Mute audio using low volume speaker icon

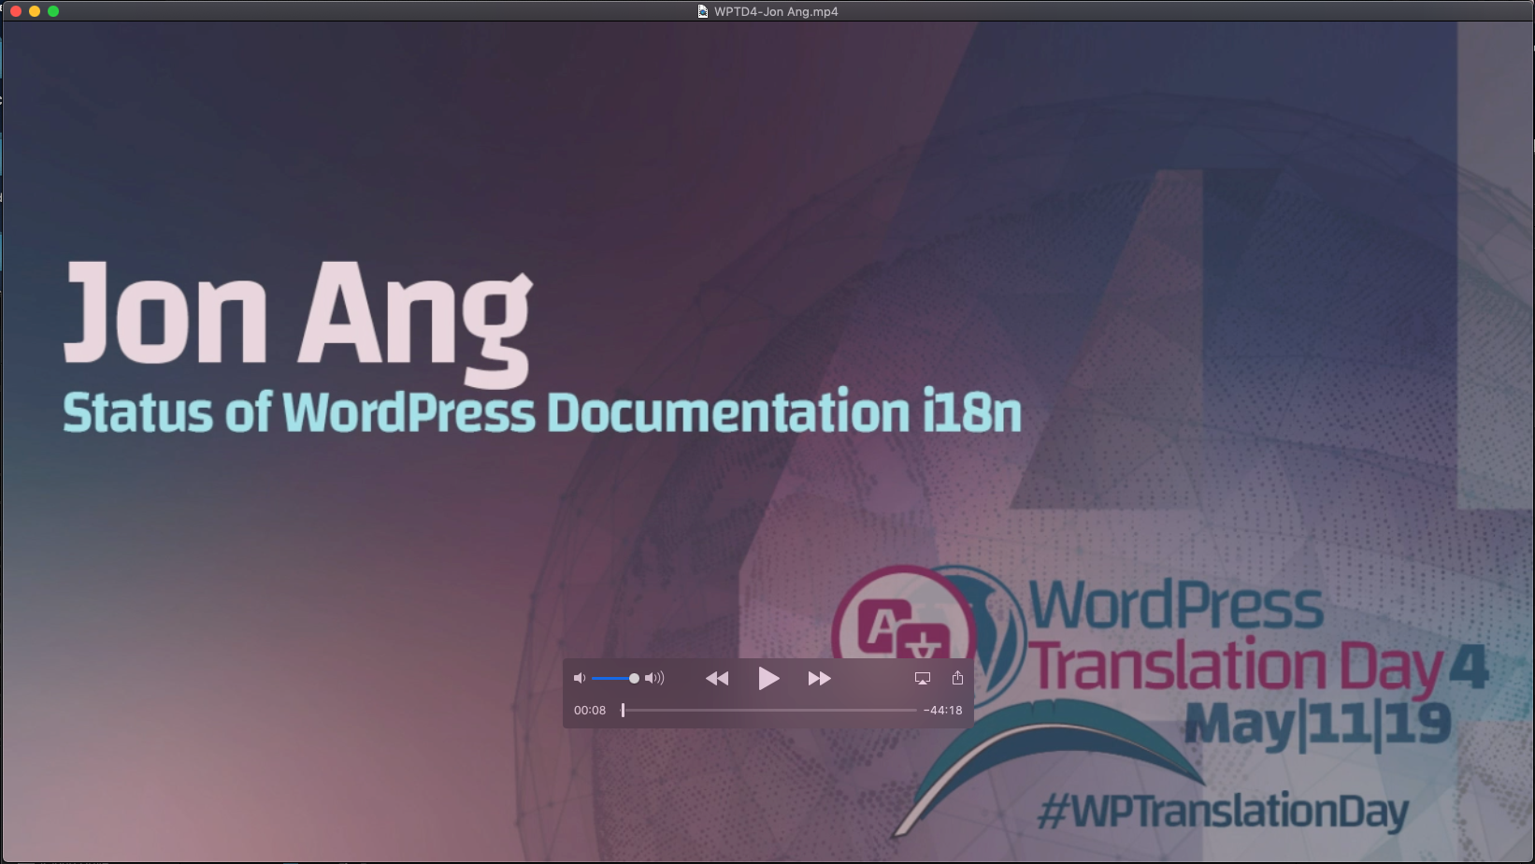(580, 679)
